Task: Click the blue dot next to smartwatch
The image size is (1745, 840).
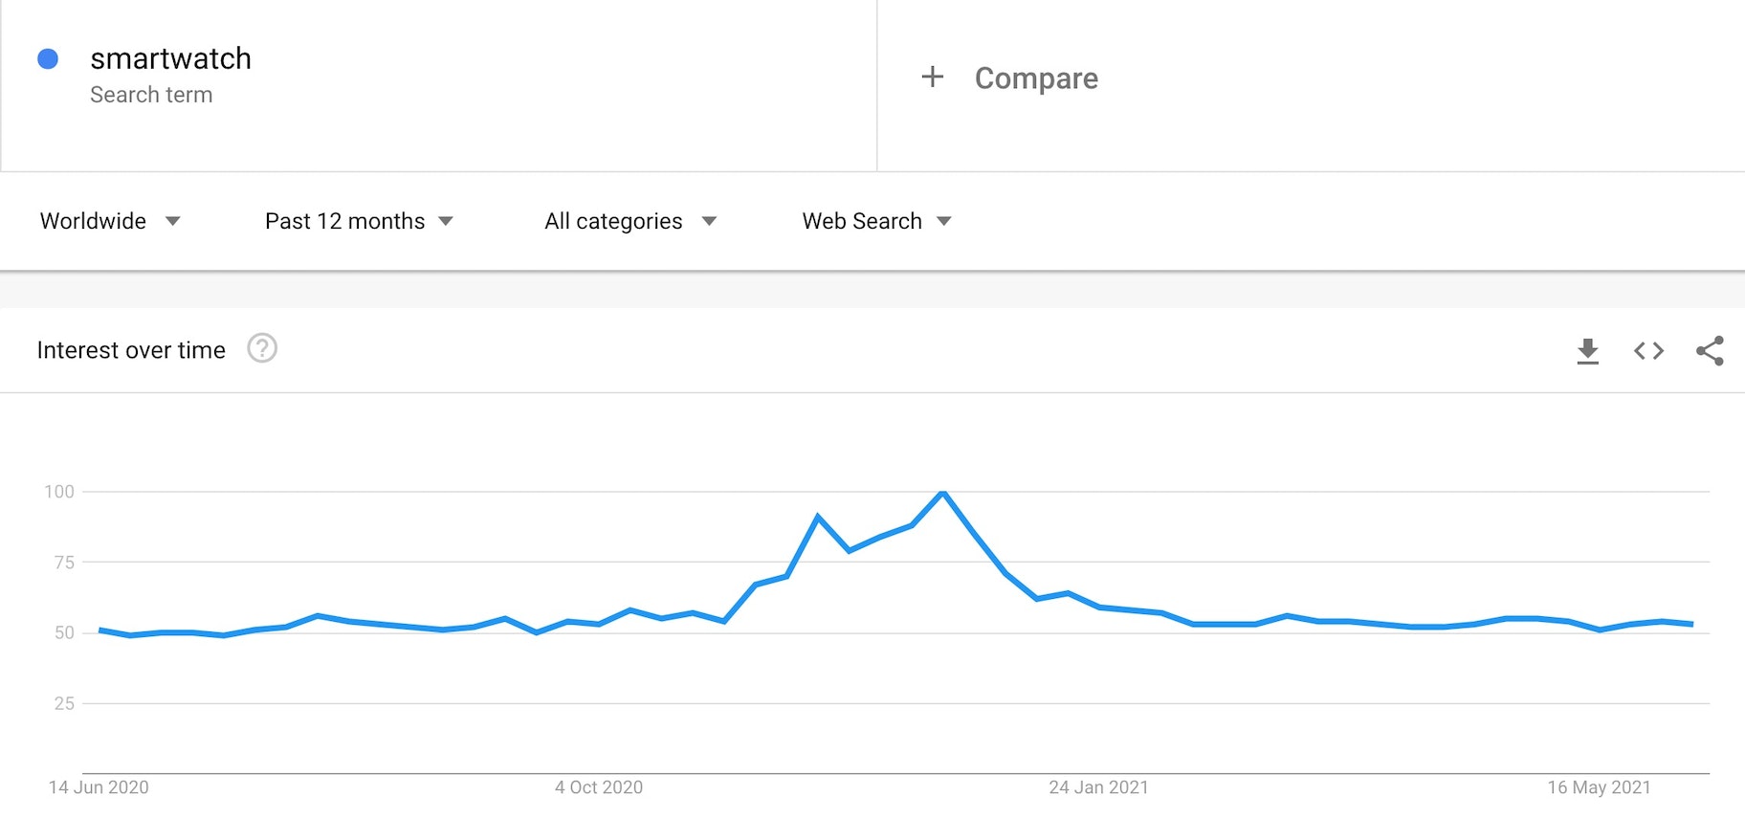Action: coord(48,59)
